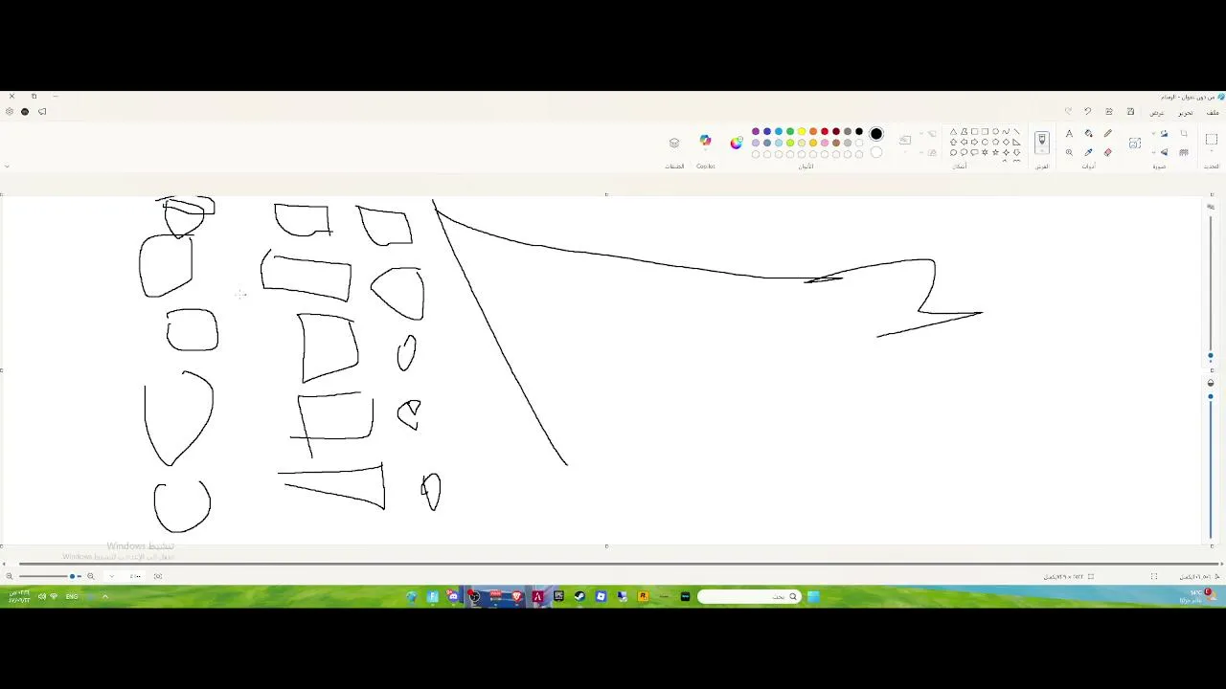Open Paint settings gear icon
The height and width of the screenshot is (689, 1226).
coord(10,112)
